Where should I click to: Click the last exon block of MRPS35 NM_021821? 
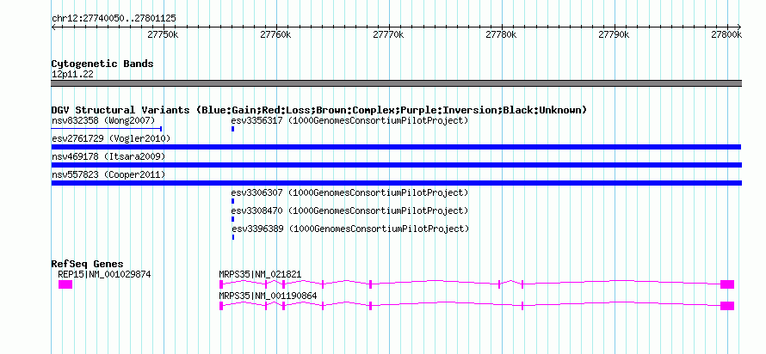point(727,284)
